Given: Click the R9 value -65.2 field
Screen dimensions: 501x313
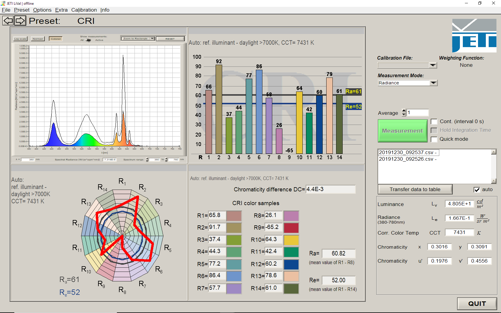Looking at the screenshot, I should pyautogui.click(x=273, y=227).
